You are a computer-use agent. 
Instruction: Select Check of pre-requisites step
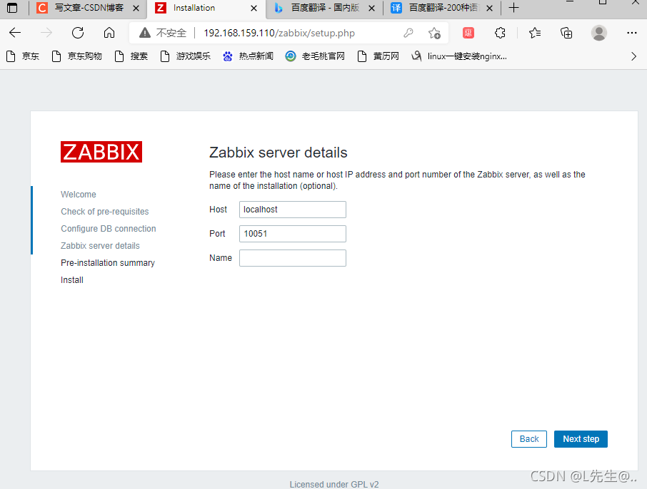tap(105, 212)
